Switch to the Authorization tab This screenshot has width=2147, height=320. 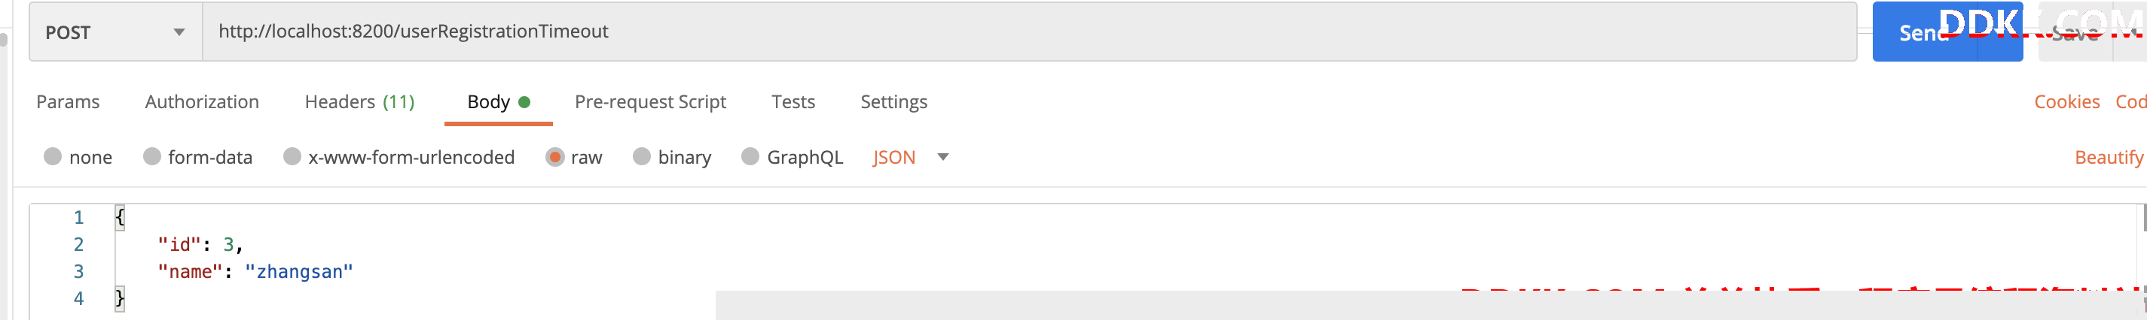[x=202, y=101]
